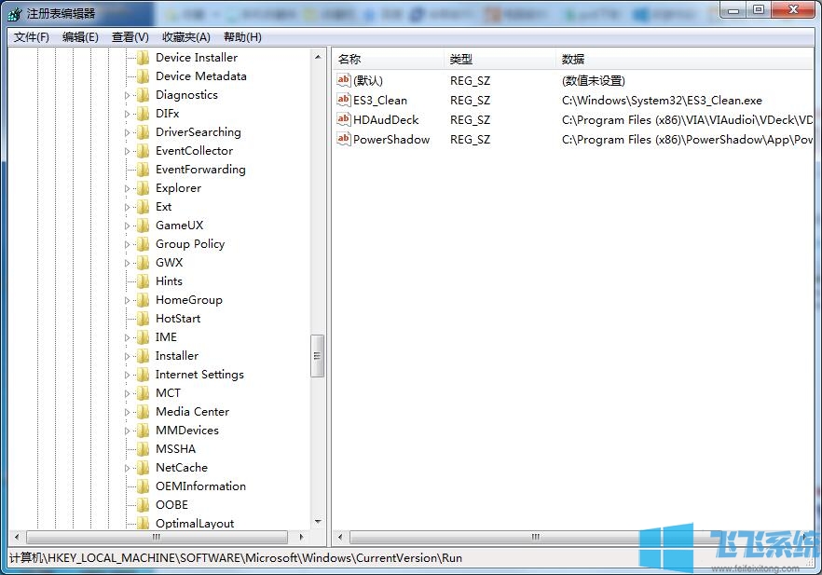
Task: Click the ab icon next to (默认) value
Action: click(343, 80)
